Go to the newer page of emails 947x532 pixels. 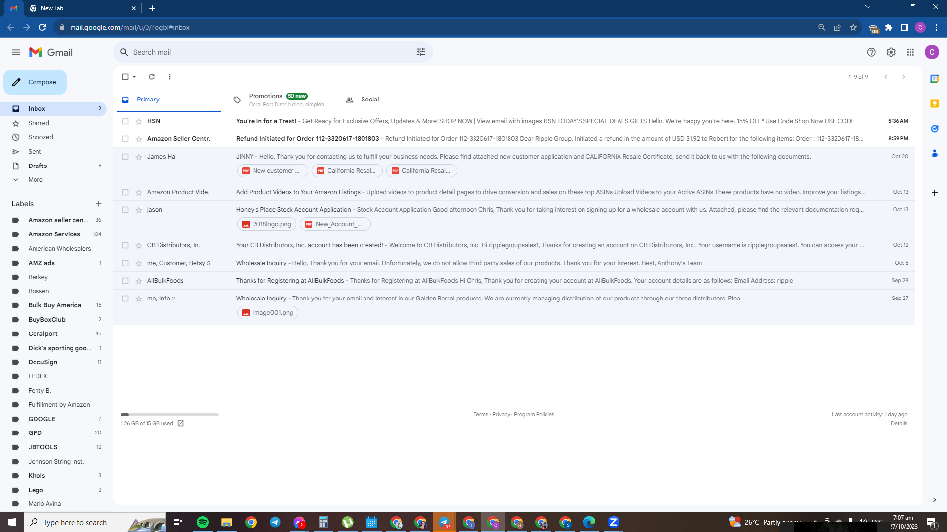coord(886,77)
